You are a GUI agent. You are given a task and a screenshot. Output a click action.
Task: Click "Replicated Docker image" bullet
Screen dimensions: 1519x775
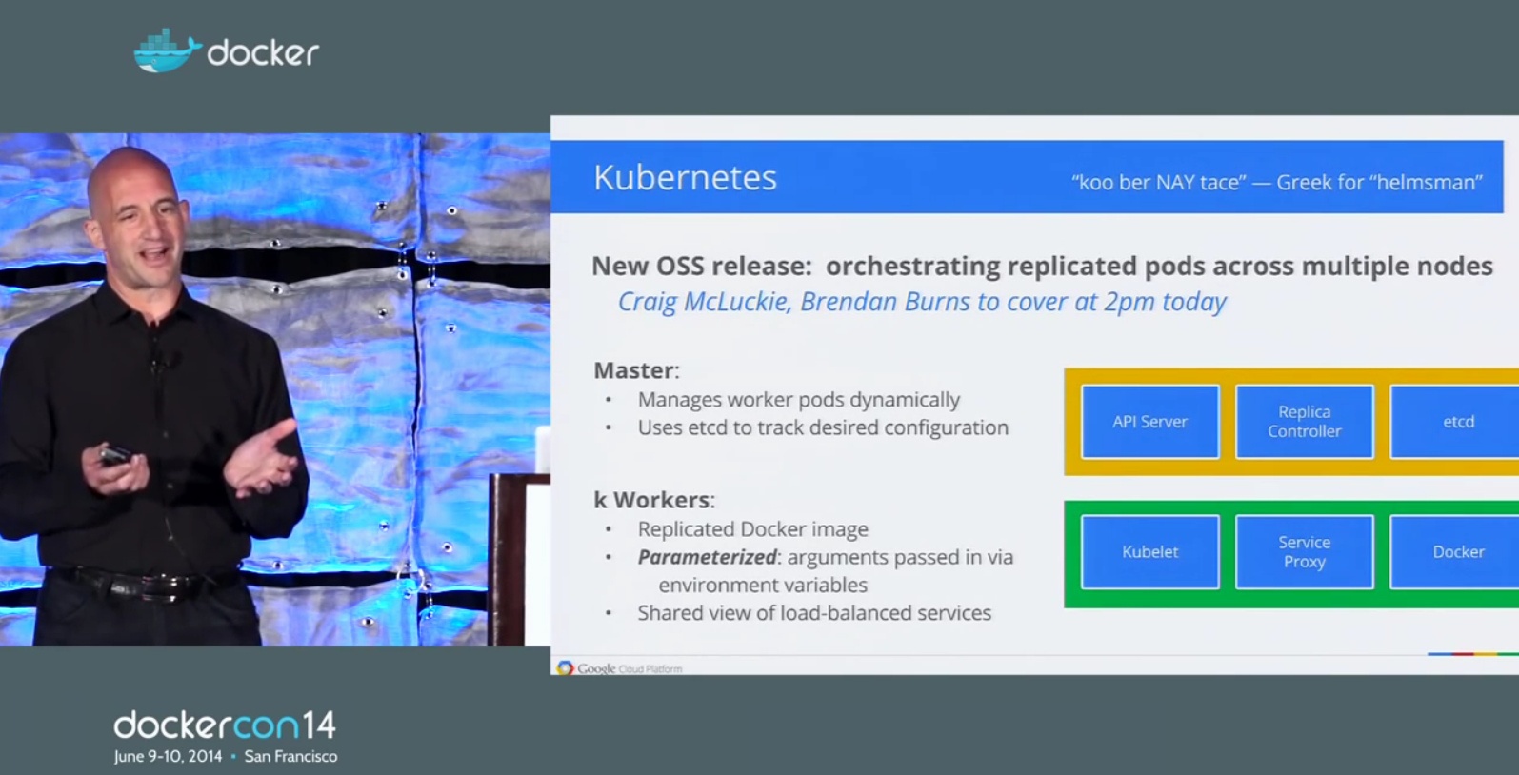coord(752,529)
